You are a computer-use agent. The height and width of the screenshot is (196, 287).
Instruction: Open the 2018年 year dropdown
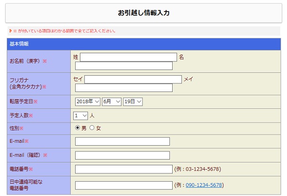88,102
